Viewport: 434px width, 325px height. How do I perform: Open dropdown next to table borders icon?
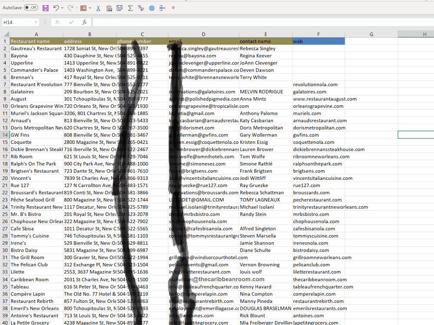click(x=90, y=8)
